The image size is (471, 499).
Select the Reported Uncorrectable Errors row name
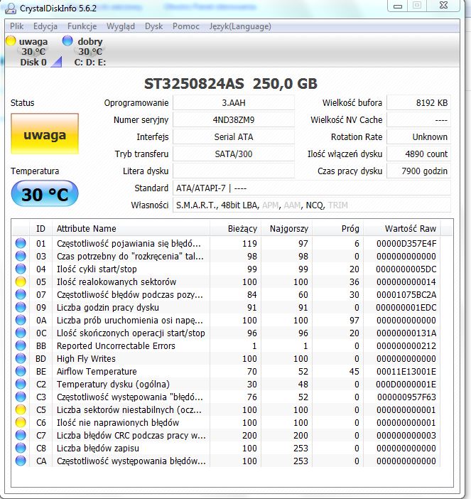pos(116,346)
